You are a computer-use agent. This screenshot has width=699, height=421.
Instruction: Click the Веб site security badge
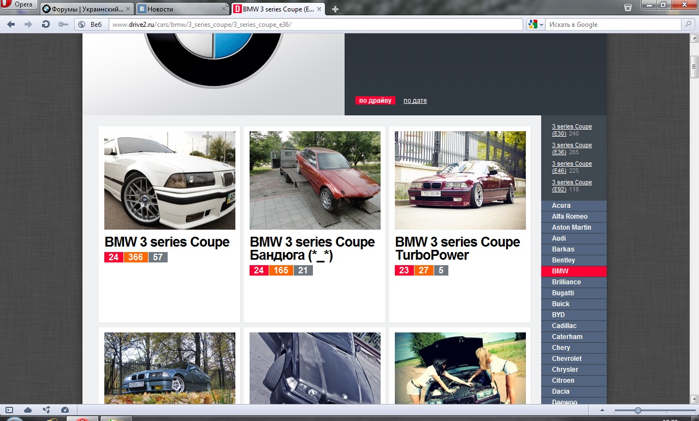[x=91, y=25]
